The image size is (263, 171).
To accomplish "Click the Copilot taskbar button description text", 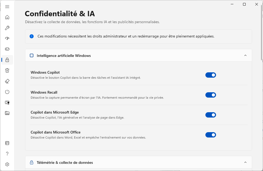I will pos(86,78).
